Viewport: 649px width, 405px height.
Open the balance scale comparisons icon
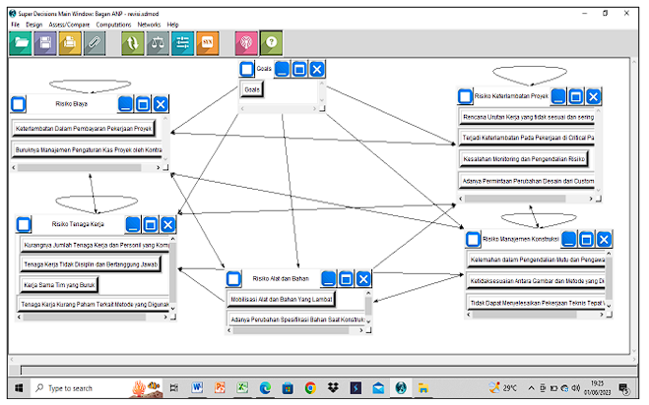click(158, 43)
